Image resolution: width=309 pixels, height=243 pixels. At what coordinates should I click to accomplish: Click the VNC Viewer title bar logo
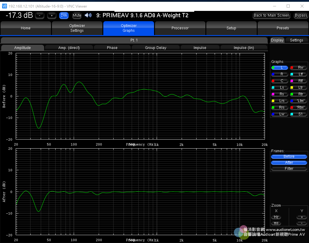[x=4, y=6]
